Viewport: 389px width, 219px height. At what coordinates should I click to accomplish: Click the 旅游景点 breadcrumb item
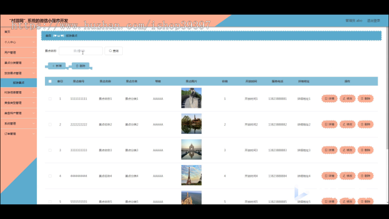pos(72,36)
